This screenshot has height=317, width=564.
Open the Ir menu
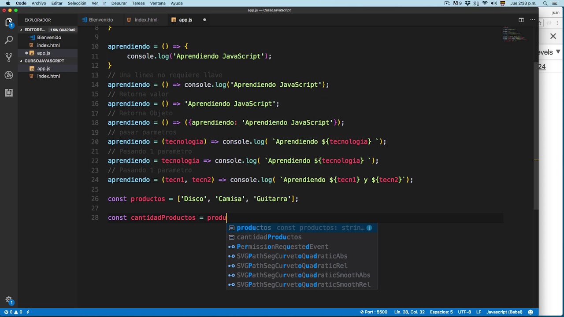click(104, 3)
